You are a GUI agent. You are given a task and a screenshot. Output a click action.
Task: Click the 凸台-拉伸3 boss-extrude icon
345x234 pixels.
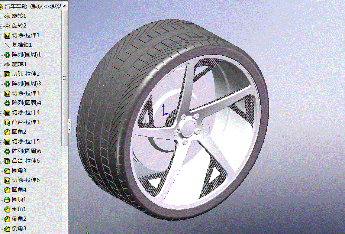coord(8,122)
